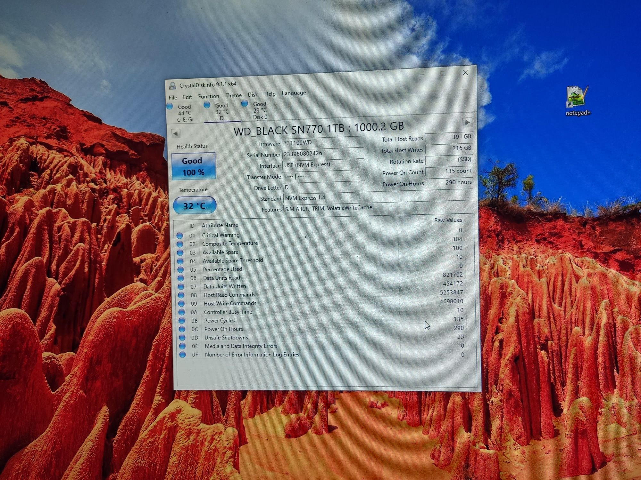Click the status dot for Available Spare Threshold
The width and height of the screenshot is (641, 480).
[x=180, y=261]
